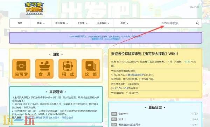
Task: Expand the 小岛探险 navigation dropdown
Action: point(103,23)
